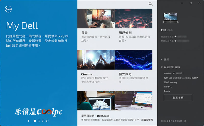The image size is (204, 126).
Task: Click the 用戶偵測 heading
Action: click(125, 33)
